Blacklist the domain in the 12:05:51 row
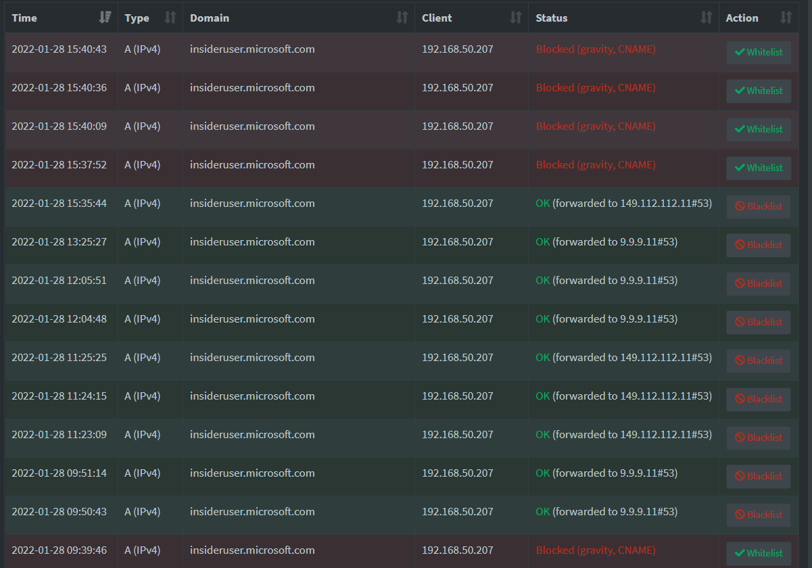Image resolution: width=812 pixels, height=568 pixels. 759,283
